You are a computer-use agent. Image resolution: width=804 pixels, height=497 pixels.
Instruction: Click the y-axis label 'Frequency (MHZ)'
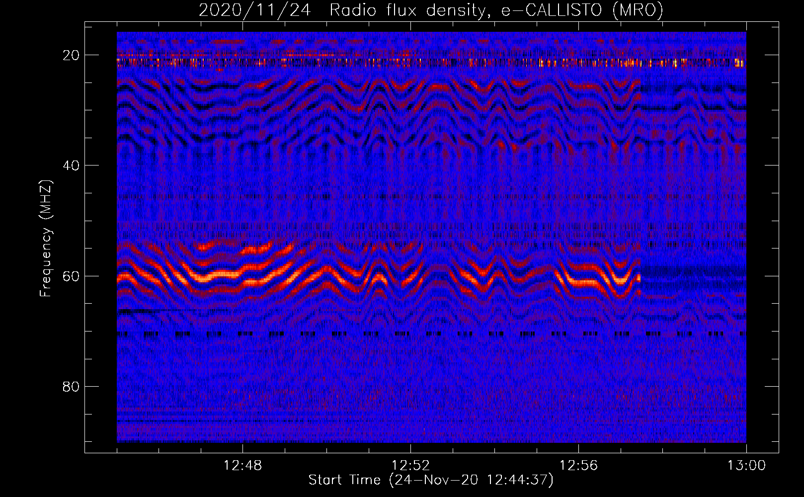[46, 239]
